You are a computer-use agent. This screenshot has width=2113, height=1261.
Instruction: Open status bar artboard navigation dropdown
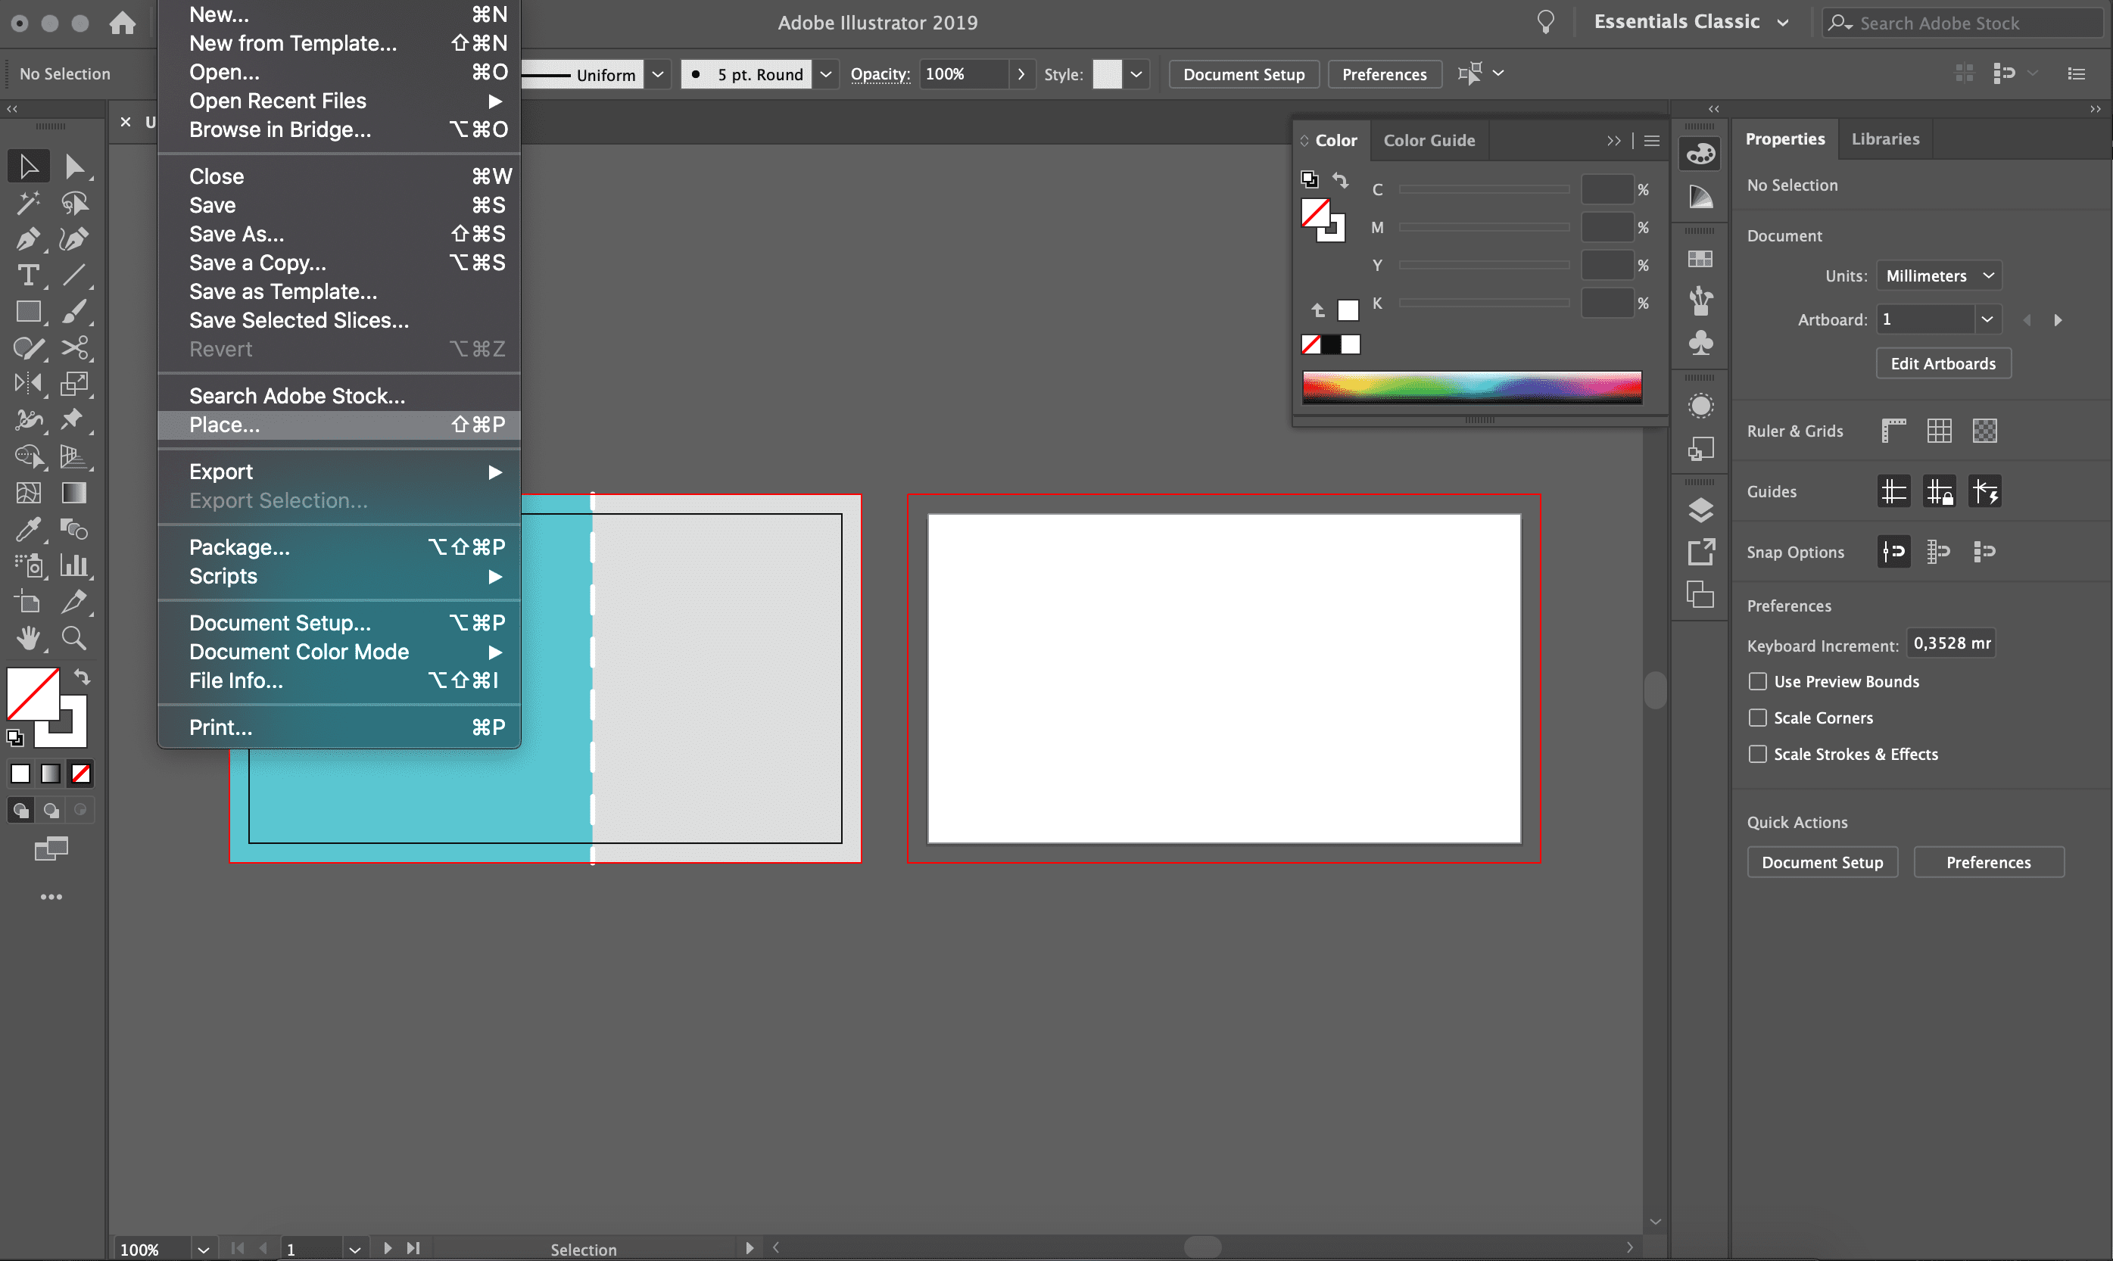pos(354,1249)
